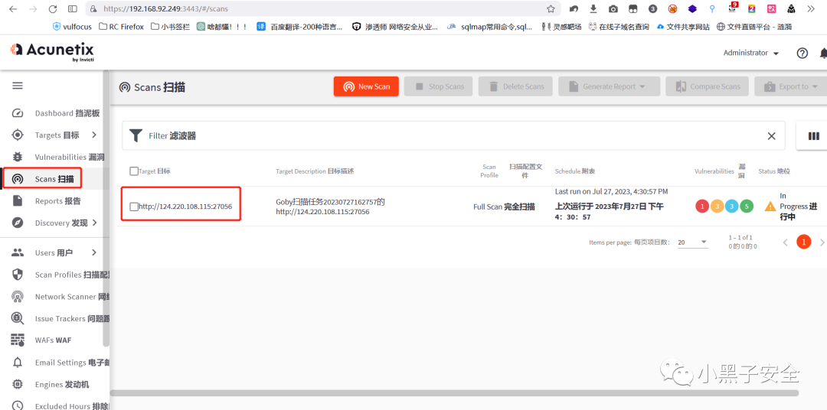Image resolution: width=827 pixels, height=410 pixels.
Task: Click the In Progress status warning icon
Action: coord(770,207)
